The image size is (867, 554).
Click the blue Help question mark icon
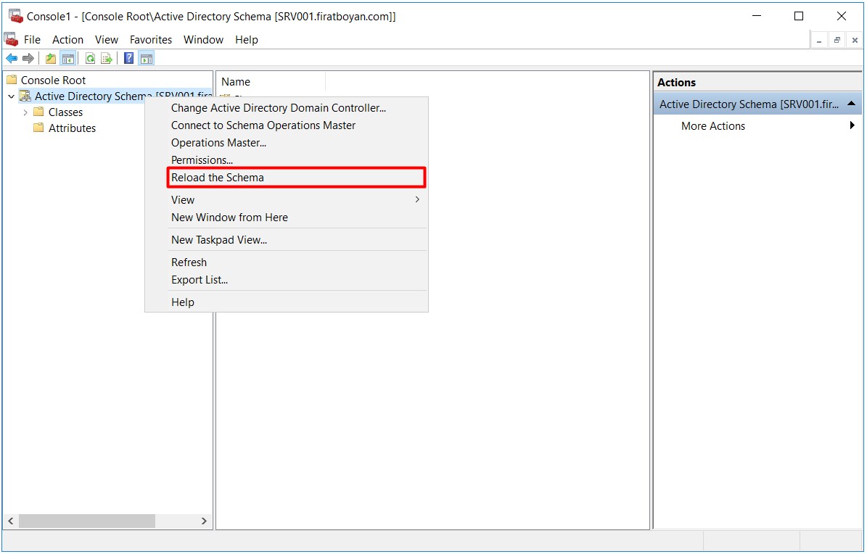click(x=128, y=59)
